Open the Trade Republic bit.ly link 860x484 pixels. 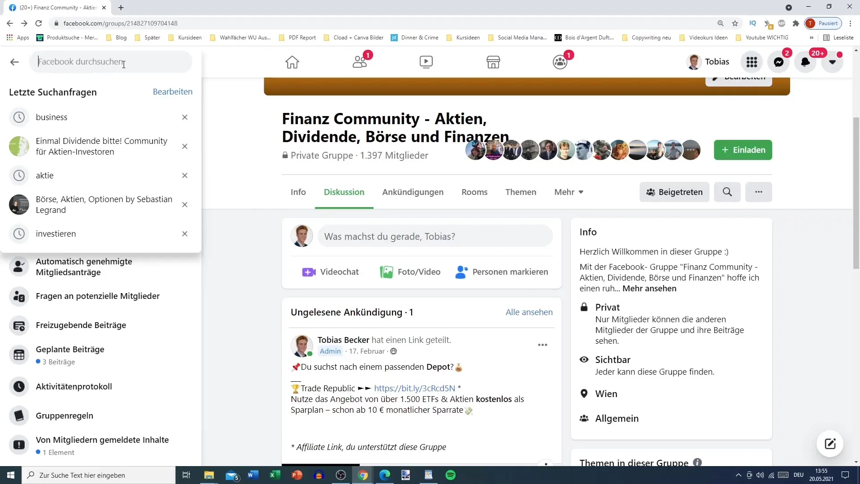(414, 388)
